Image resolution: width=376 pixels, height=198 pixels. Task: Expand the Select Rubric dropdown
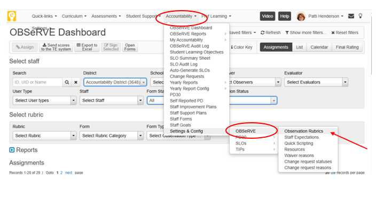(44, 136)
